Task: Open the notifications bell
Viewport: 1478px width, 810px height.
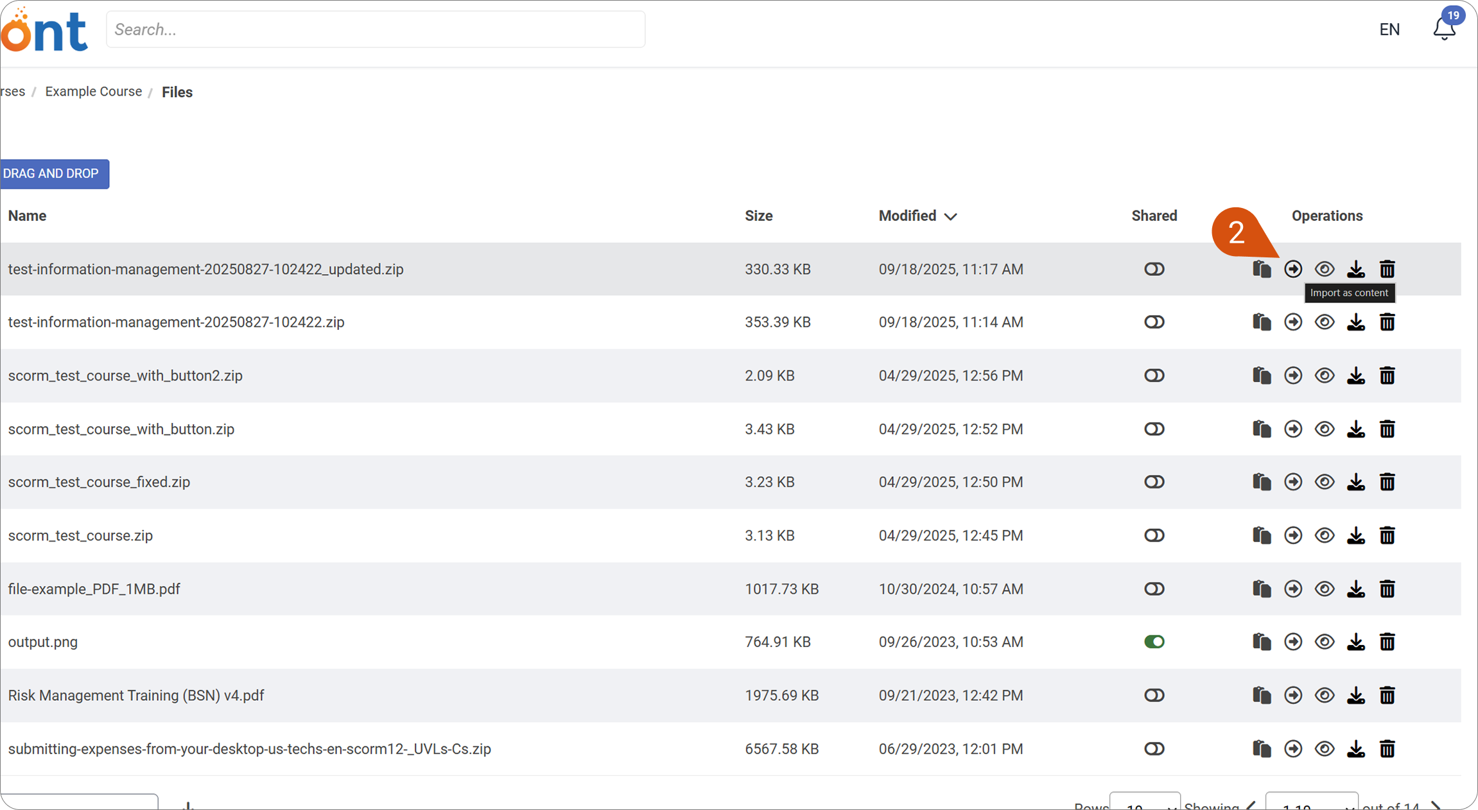Action: [1445, 28]
